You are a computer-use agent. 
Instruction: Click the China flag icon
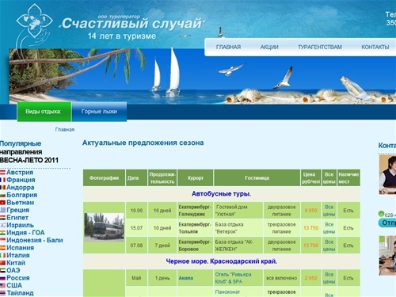[x=2, y=263]
